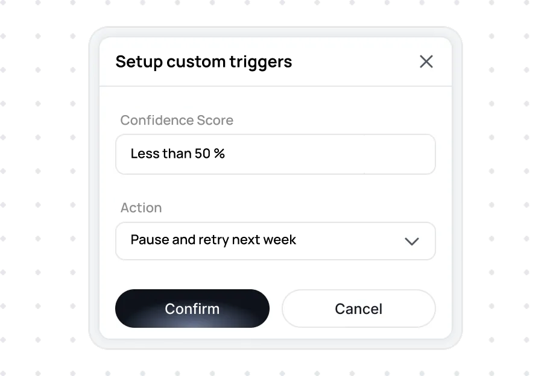This screenshot has height=376, width=550.
Task: Focus the Confidence Score input field
Action: pos(276,154)
